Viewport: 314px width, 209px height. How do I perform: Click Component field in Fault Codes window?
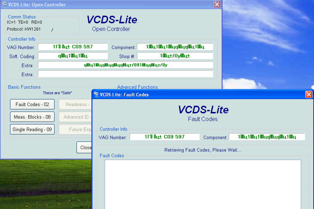coord(267,137)
